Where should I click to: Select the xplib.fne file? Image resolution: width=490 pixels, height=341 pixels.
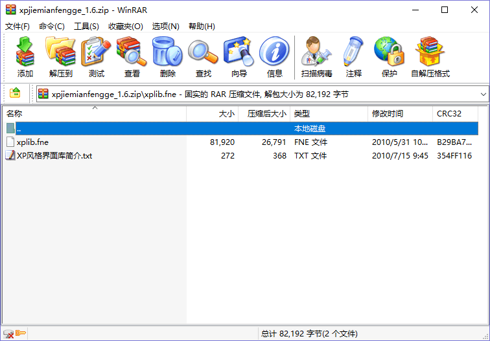pos(32,142)
